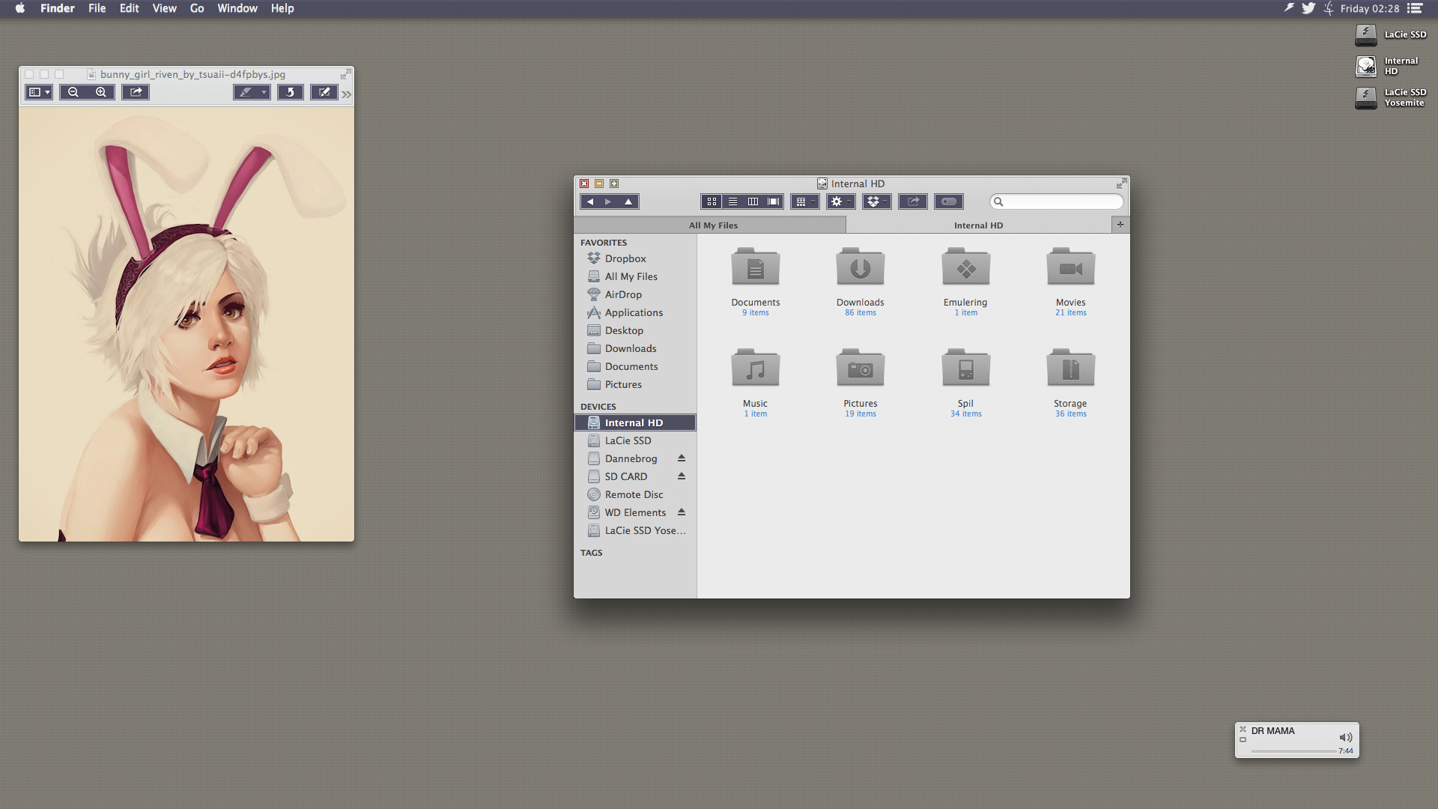Screen dimensions: 1438x809
Task: Select Pictures in Finder sidebar favorites
Action: 635,384
